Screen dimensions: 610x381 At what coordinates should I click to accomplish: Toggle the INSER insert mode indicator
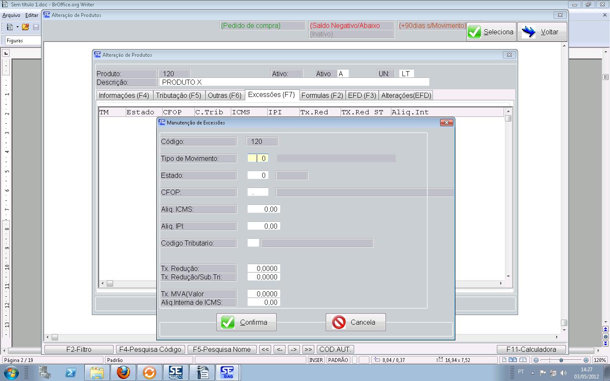316,360
